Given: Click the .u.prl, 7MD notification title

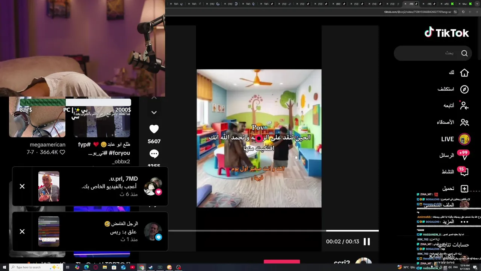Looking at the screenshot, I should click(x=123, y=179).
